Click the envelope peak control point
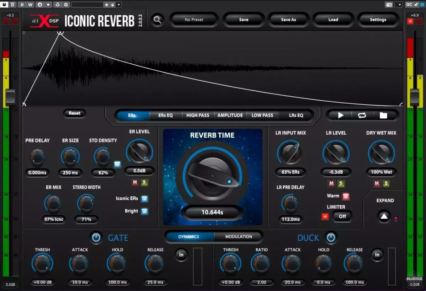Screen dimensions: 426x291 point(60,32)
